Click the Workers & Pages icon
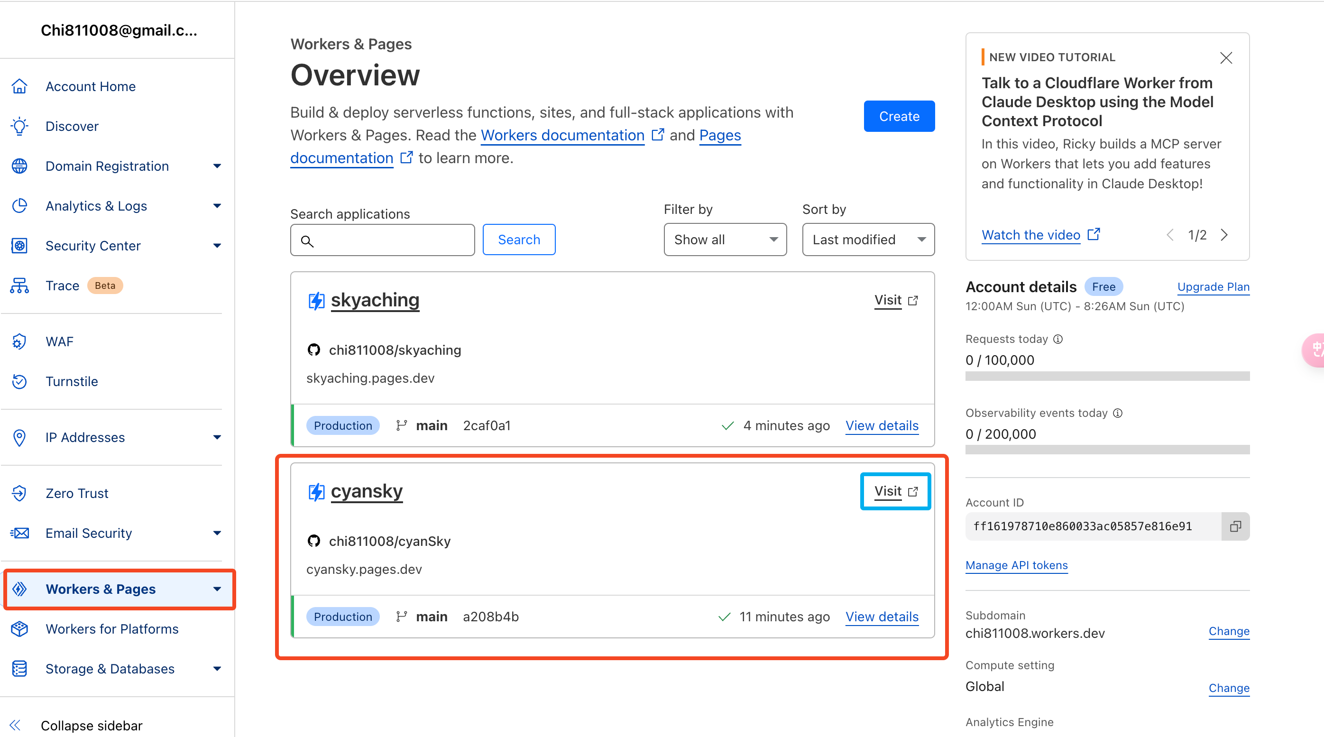The height and width of the screenshot is (737, 1324). pyautogui.click(x=19, y=589)
